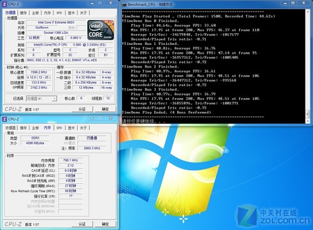
Task: Click the Gulftown code name field
Action: 42,27
